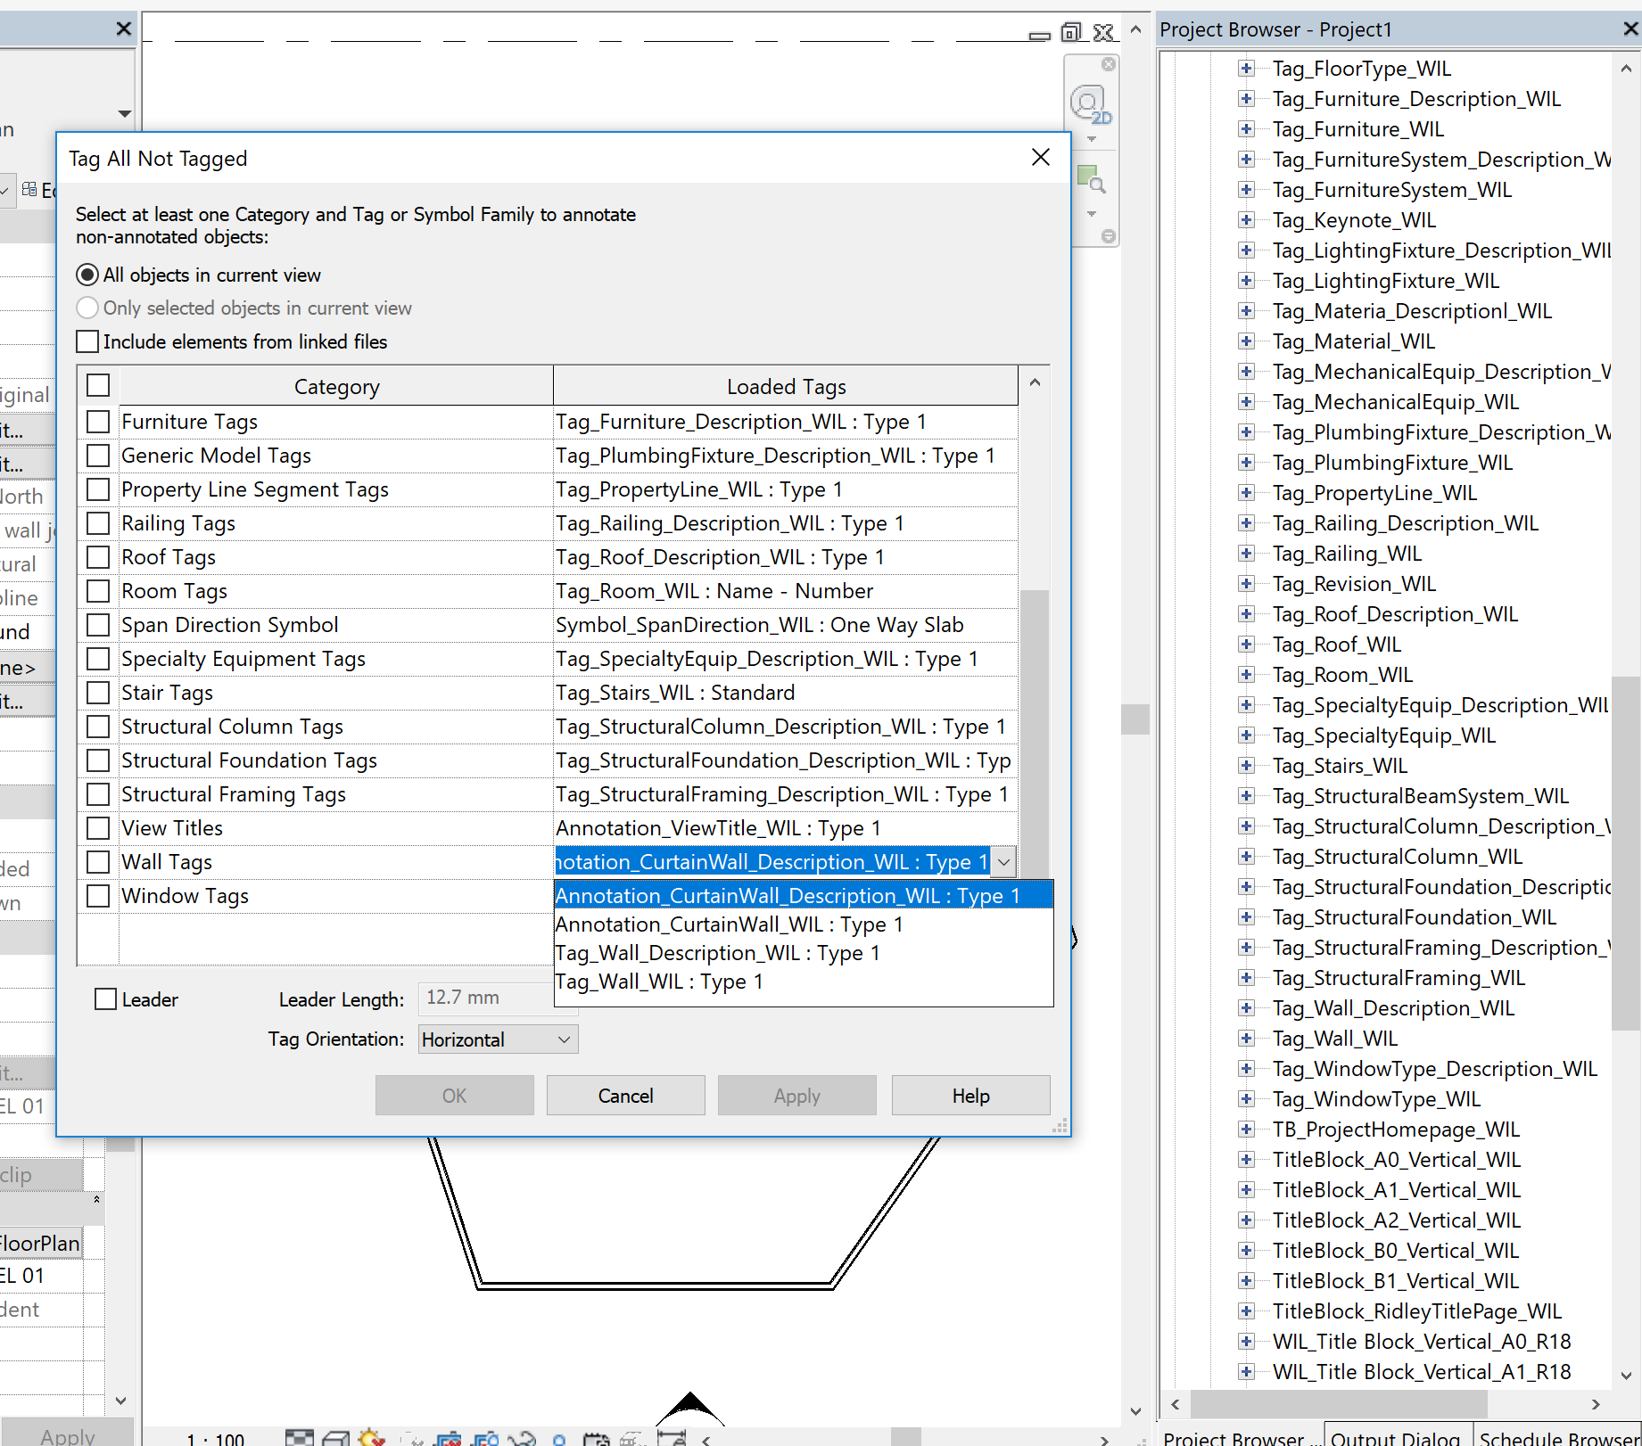This screenshot has height=1446, width=1642.
Task: Choose Tag_Wall_WIL : Type 1 from list
Action: (804, 982)
